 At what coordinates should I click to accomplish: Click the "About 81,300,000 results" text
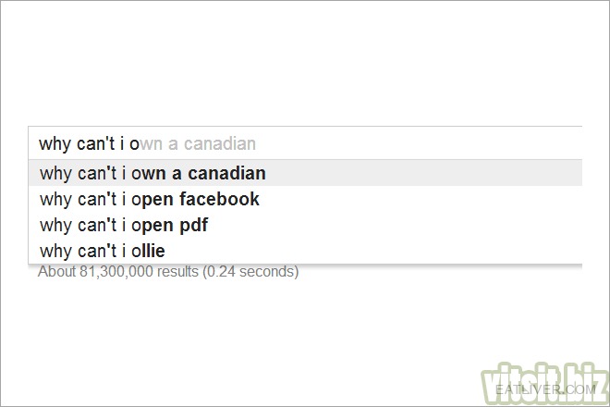click(x=118, y=271)
